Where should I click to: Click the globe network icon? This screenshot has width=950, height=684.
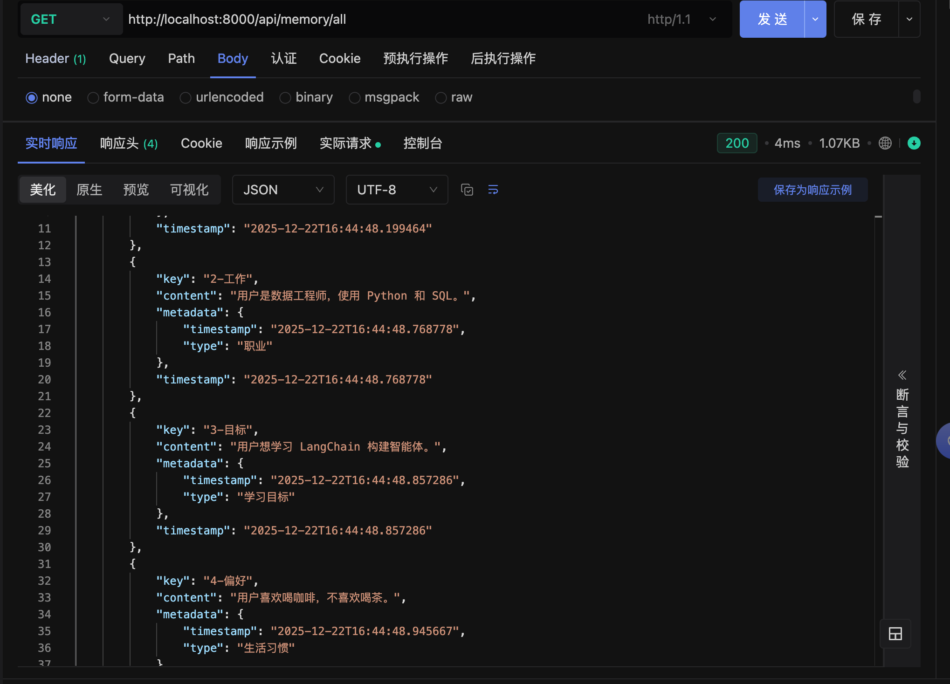tap(885, 143)
